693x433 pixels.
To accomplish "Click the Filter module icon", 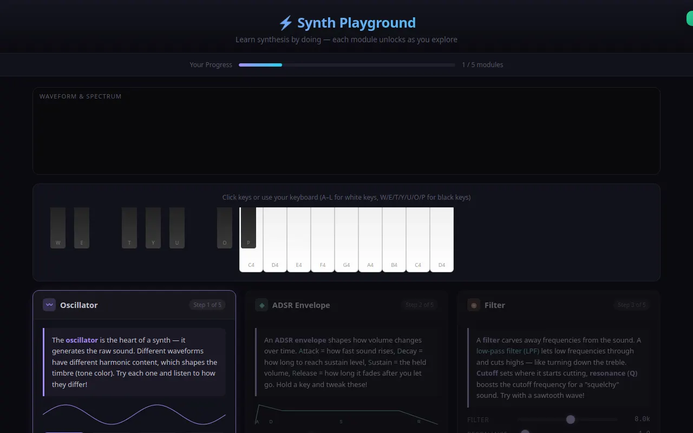I will 474,305.
